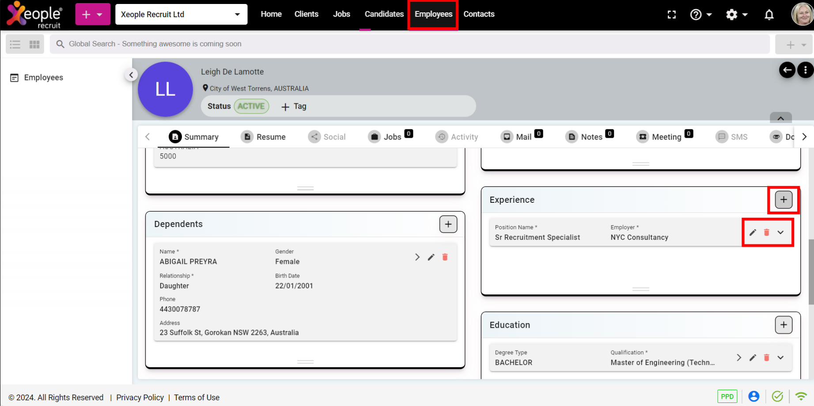This screenshot has width=814, height=406.
Task: Delete the BACHELOR education entry
Action: [766, 358]
